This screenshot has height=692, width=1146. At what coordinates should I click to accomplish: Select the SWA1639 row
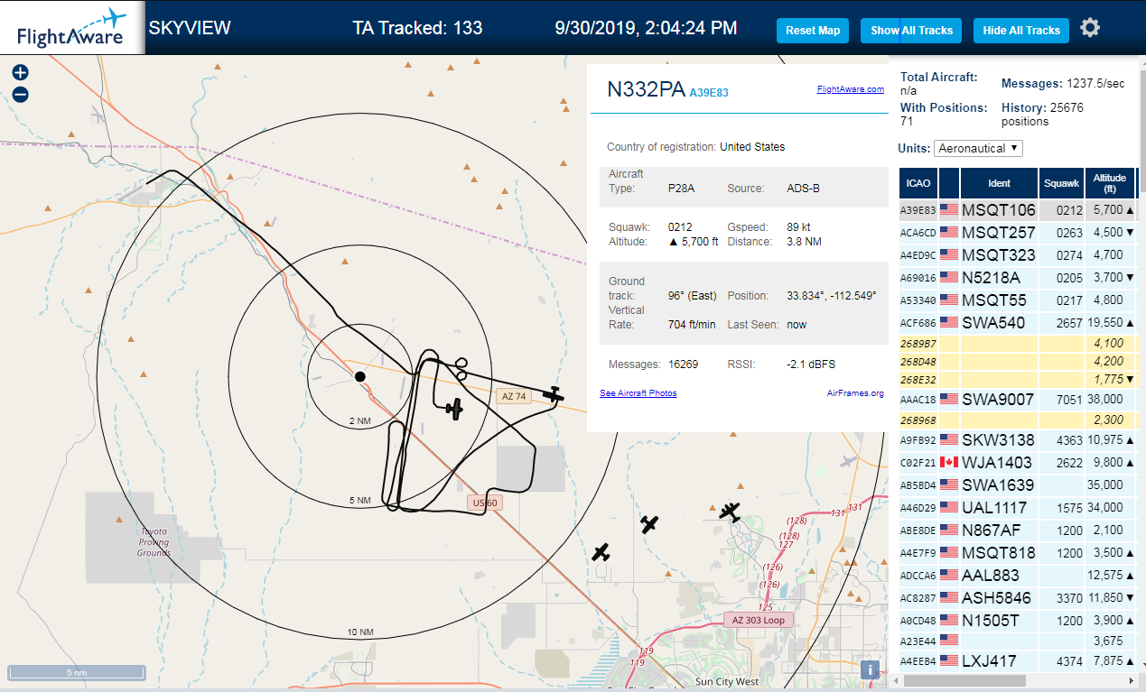(1017, 485)
